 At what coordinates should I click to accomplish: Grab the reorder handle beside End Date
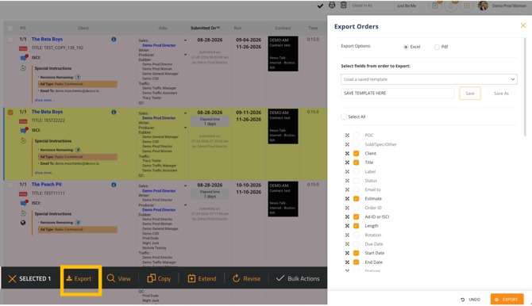click(347, 262)
